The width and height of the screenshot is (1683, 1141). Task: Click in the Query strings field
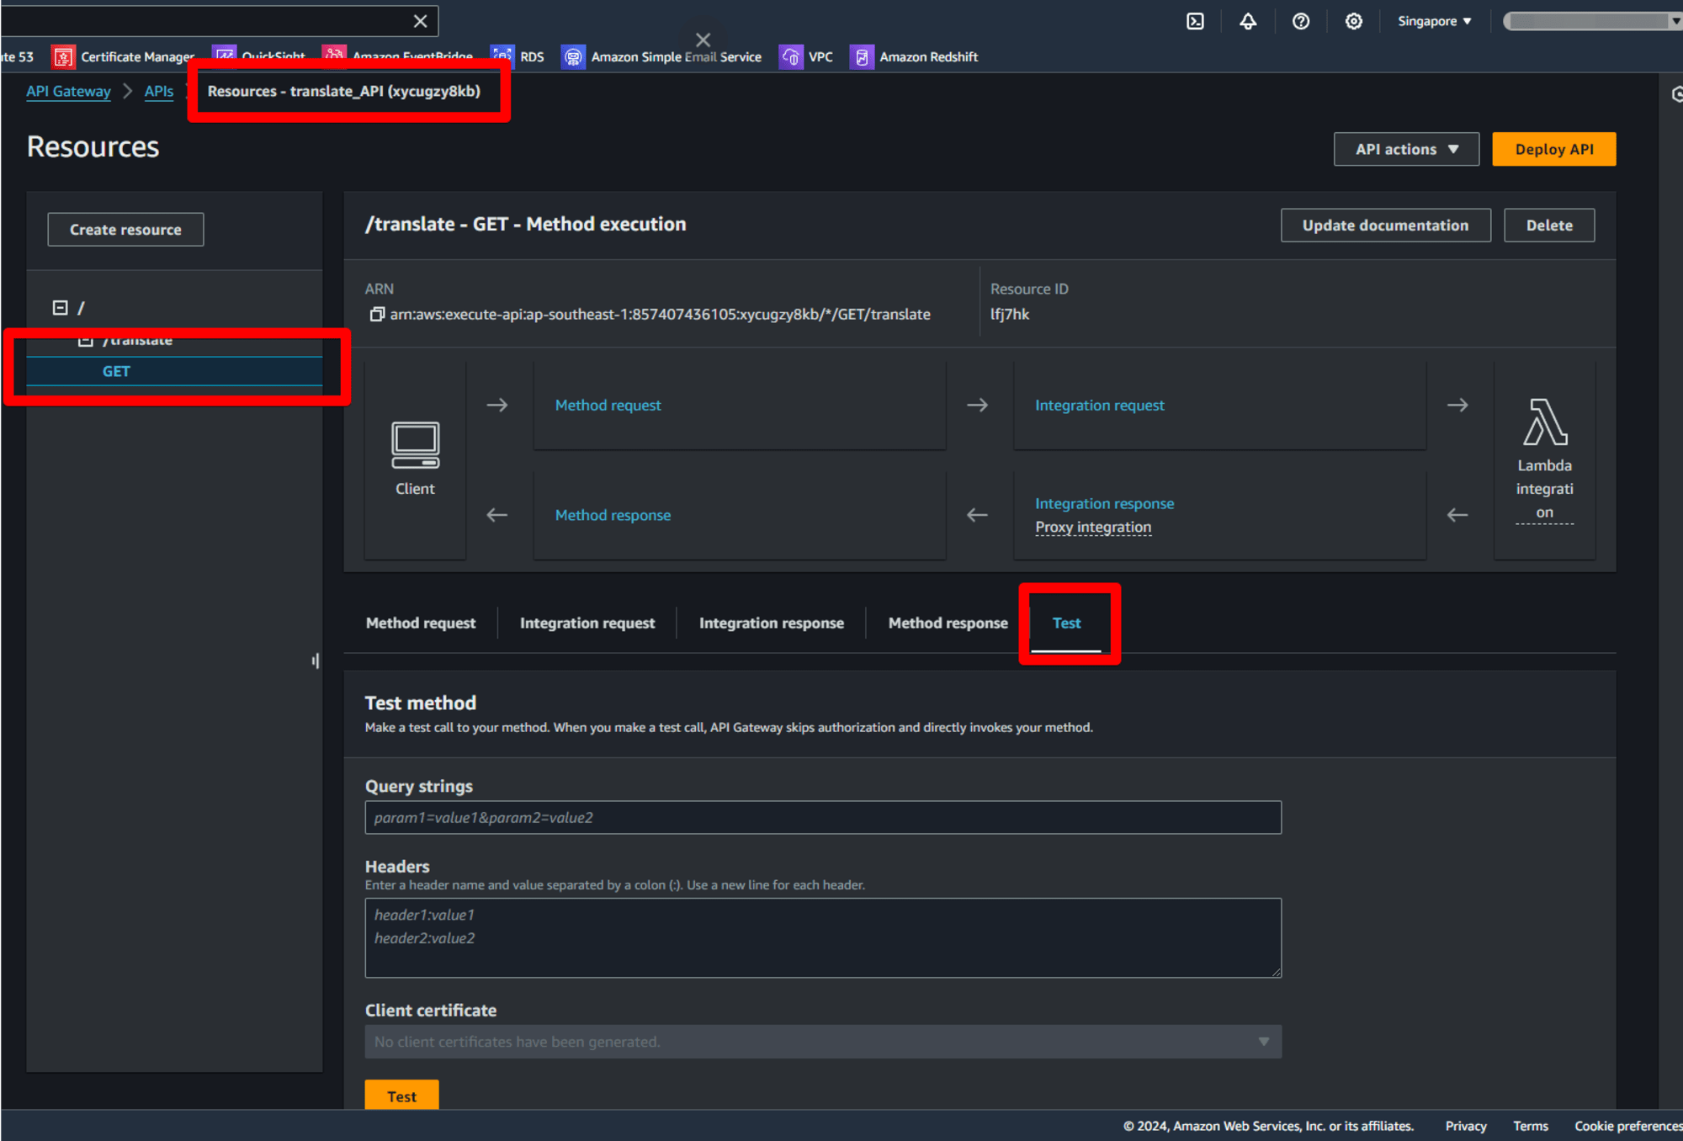823,818
